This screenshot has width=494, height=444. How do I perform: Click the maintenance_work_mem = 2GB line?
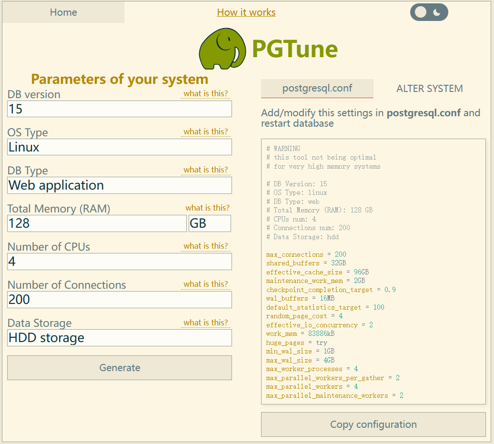(x=315, y=281)
